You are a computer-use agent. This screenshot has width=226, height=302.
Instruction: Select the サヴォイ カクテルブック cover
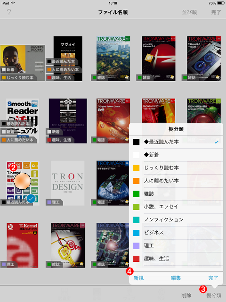coord(68,59)
